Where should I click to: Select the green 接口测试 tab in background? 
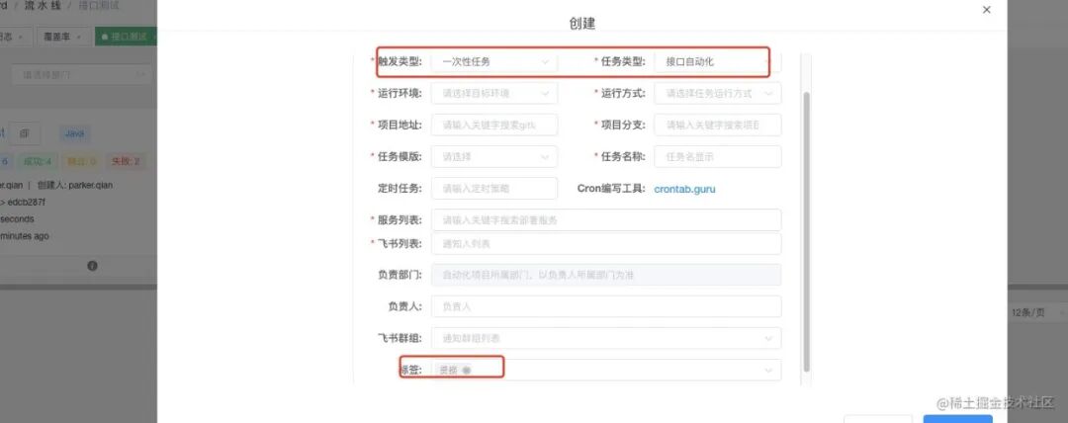pyautogui.click(x=126, y=37)
